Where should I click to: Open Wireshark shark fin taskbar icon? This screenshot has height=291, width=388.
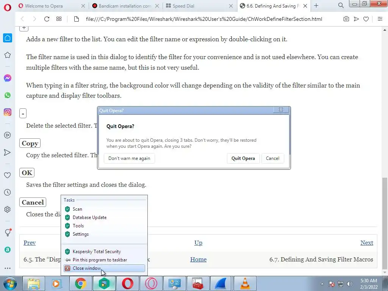pos(221,283)
